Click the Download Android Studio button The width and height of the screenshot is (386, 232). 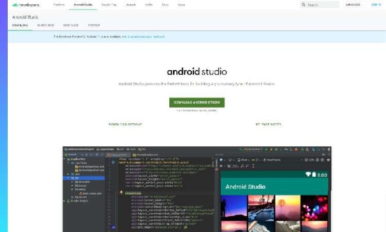tap(197, 102)
